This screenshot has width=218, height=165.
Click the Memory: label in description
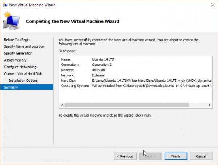point(68,70)
